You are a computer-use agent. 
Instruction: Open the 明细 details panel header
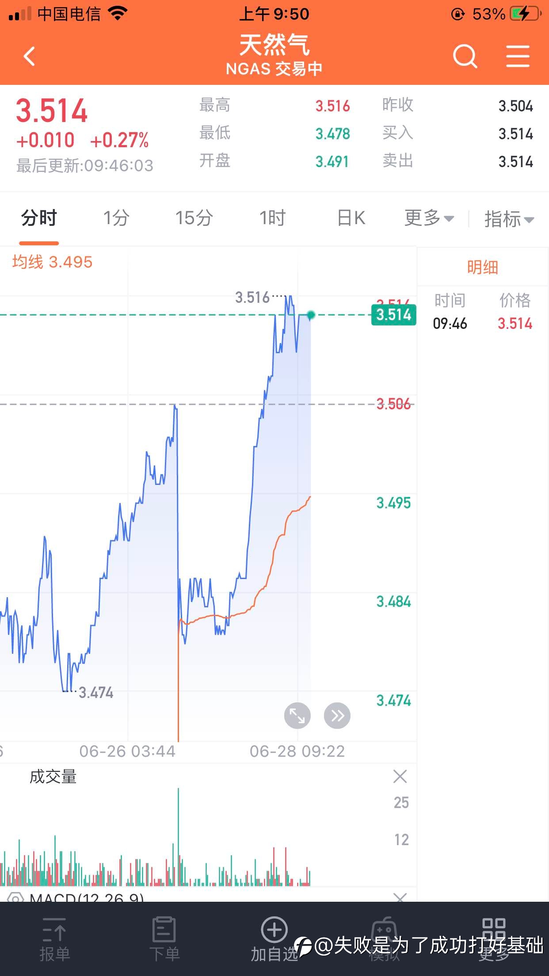tap(483, 267)
